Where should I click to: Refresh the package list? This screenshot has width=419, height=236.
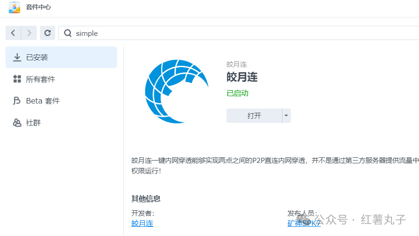(x=48, y=33)
